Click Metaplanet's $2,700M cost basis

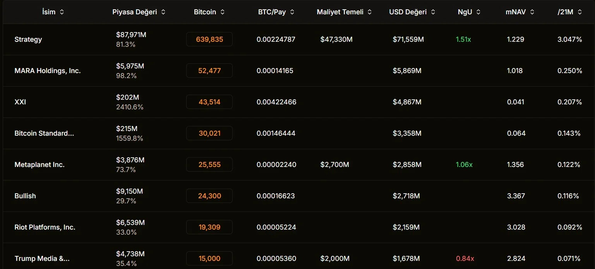pyautogui.click(x=335, y=165)
